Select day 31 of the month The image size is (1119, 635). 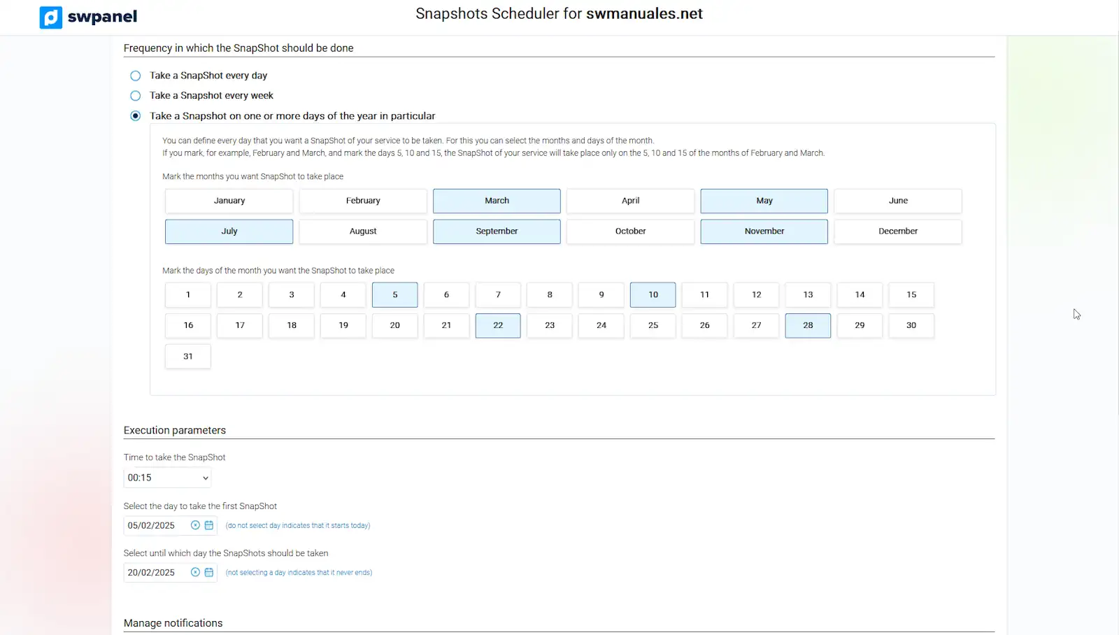pos(188,357)
